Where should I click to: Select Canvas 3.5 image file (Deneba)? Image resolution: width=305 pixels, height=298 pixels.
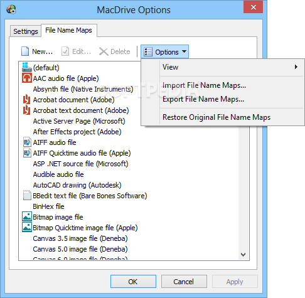coord(80,238)
